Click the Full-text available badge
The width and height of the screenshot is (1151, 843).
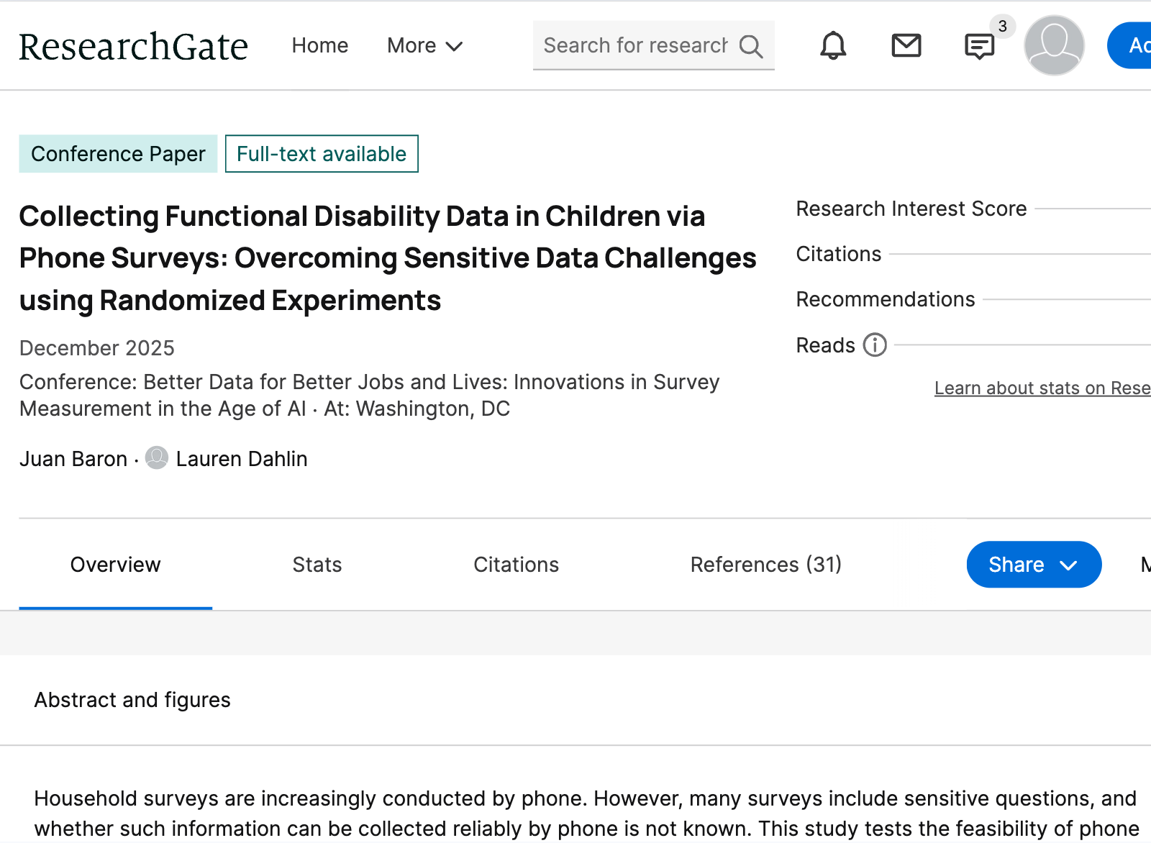point(322,154)
